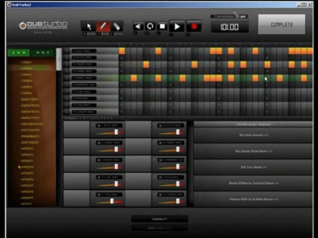Click the 11-CRASH pad grid icon
The image size is (318, 238).
tap(160, 194)
